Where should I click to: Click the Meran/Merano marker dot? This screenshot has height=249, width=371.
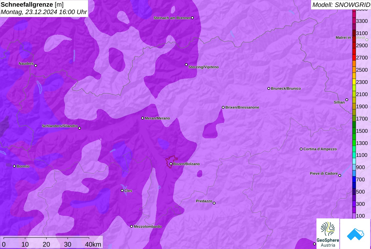click(143, 118)
